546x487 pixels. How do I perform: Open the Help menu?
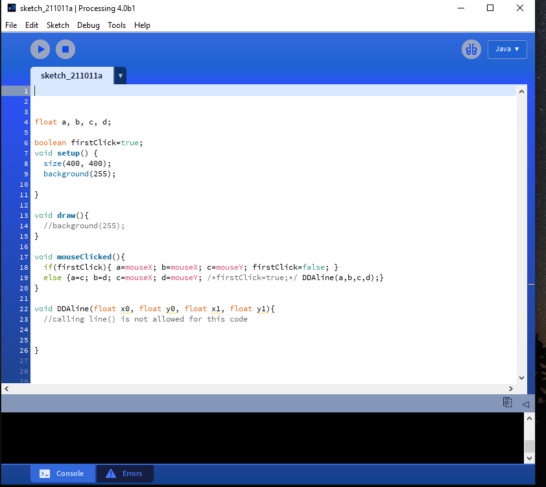click(142, 25)
